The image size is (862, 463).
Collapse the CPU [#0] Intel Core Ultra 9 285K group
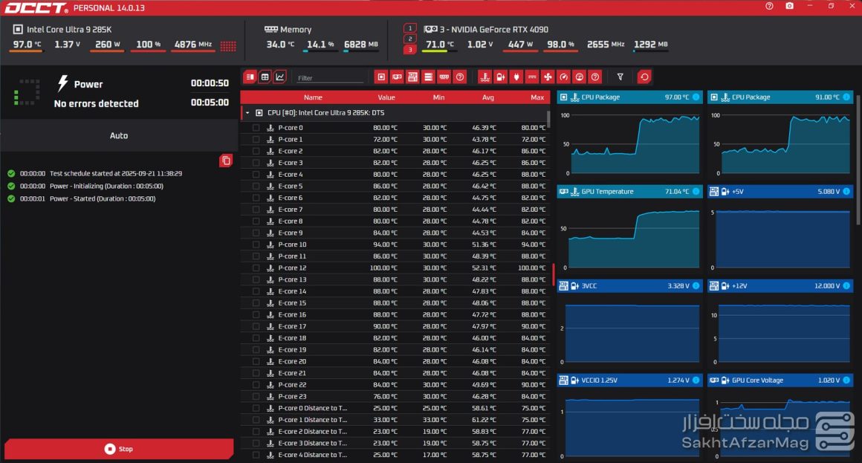coord(247,113)
